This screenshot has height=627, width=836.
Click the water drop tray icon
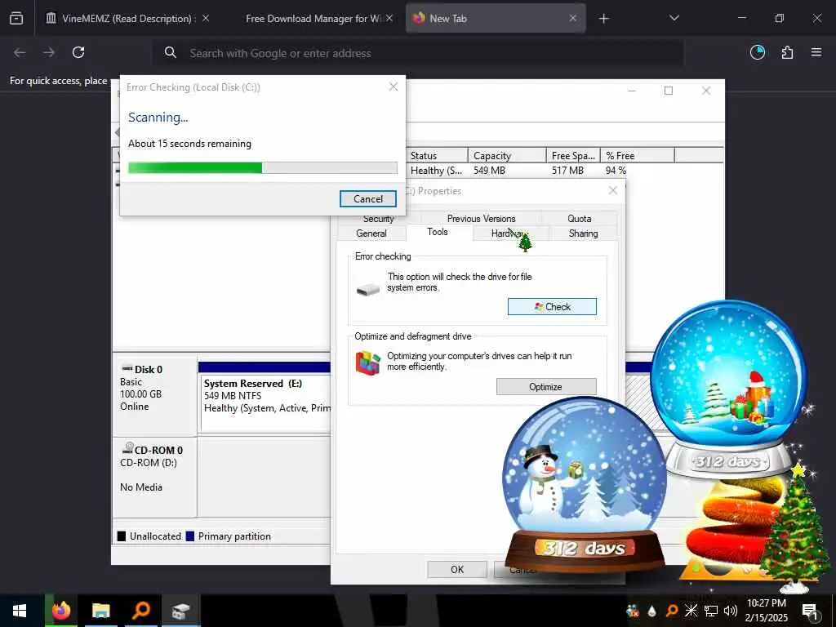(x=652, y=611)
